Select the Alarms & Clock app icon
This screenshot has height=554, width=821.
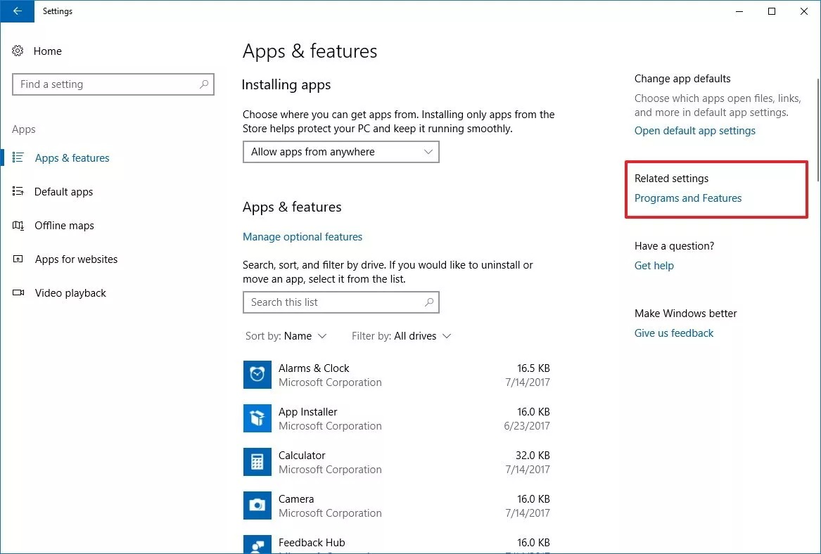coord(257,375)
